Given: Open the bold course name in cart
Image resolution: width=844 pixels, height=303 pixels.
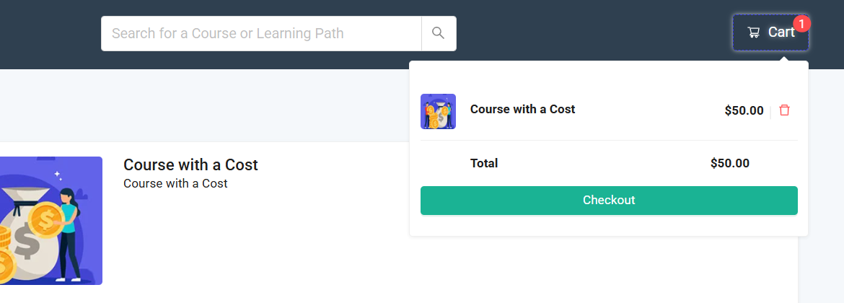Looking at the screenshot, I should [x=522, y=110].
